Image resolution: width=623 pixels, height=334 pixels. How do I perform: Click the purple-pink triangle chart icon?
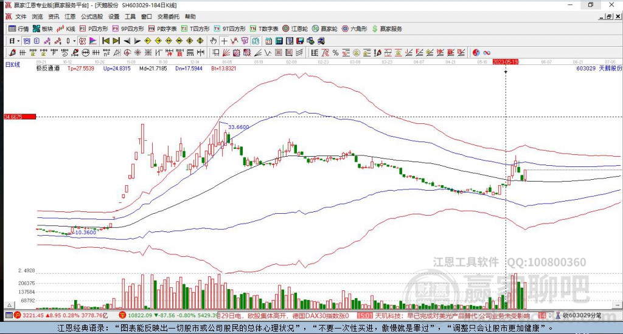[92, 41]
